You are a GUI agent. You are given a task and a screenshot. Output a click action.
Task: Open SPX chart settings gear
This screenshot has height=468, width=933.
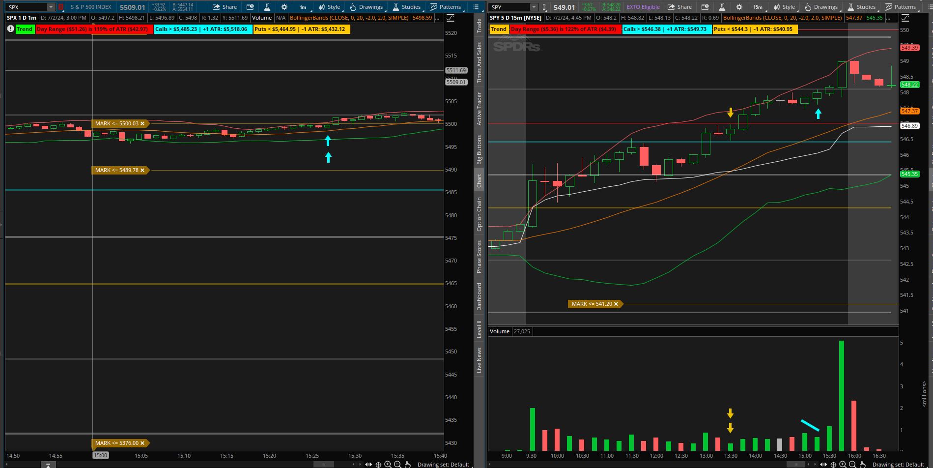pyautogui.click(x=284, y=7)
